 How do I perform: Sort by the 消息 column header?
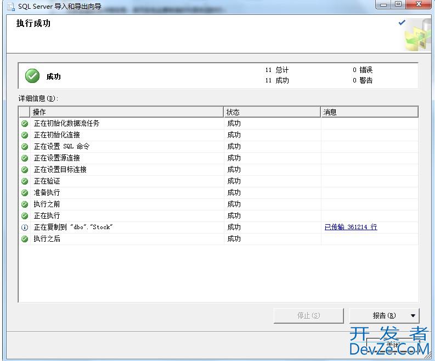click(370, 112)
